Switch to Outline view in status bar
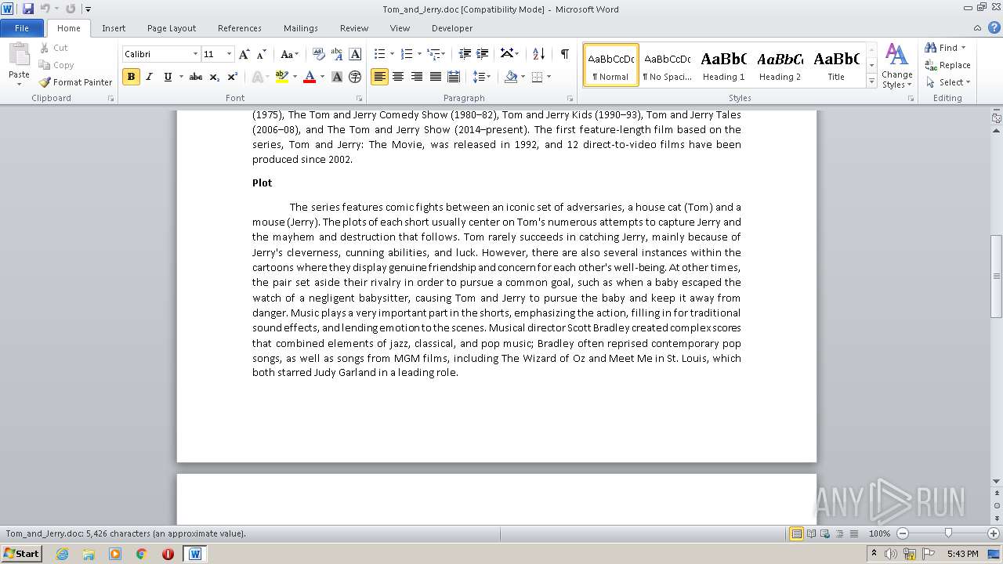 point(839,533)
